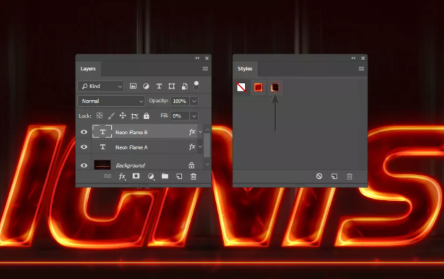Select the Neon Flame A layer name
This screenshot has height=279, width=444.
[131, 148]
